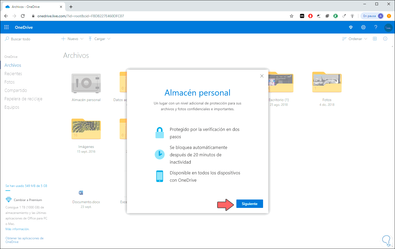
Task: Click the Premium diamond icon in header
Action: (x=351, y=27)
